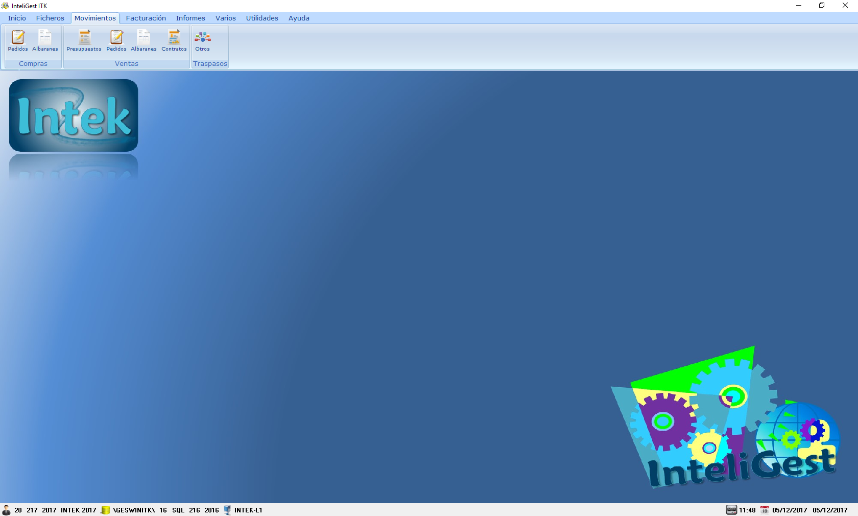Click the 2016 value in the status bar

point(211,510)
